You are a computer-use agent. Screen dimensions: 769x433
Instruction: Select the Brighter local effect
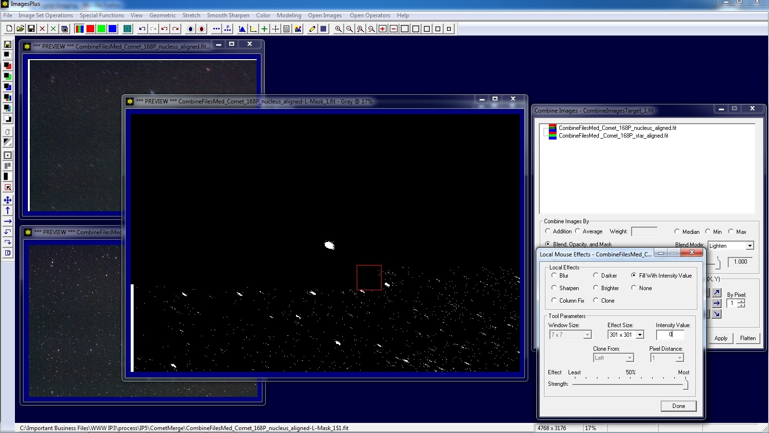(x=606, y=288)
